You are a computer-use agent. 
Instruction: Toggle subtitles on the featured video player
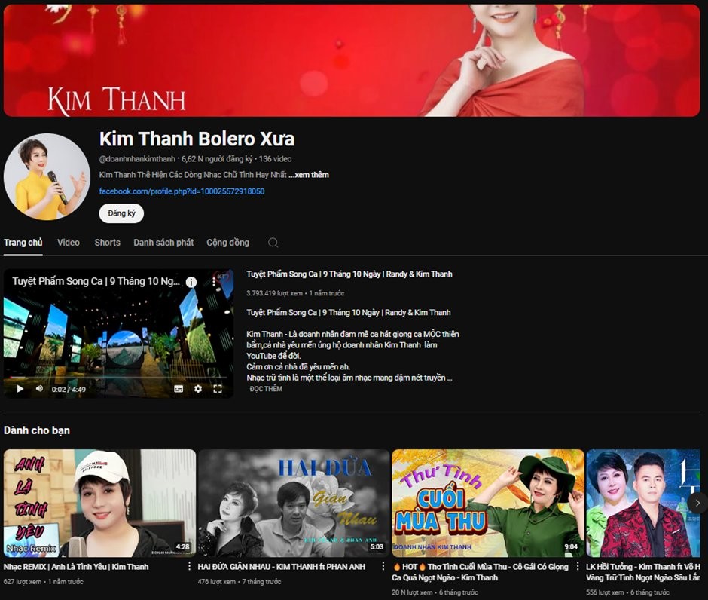179,389
